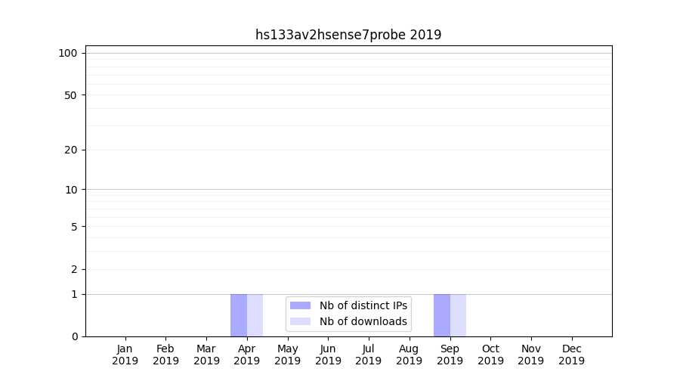The height and width of the screenshot is (378, 680).
Task: Click the chart title hs133av2hsense7probe 2019
Action: click(x=348, y=35)
